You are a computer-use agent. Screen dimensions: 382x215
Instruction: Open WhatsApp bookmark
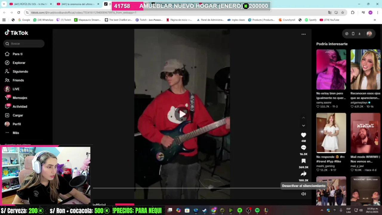(43, 20)
